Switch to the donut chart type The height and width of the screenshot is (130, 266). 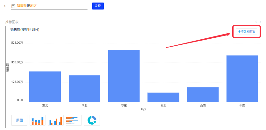(x=92, y=120)
